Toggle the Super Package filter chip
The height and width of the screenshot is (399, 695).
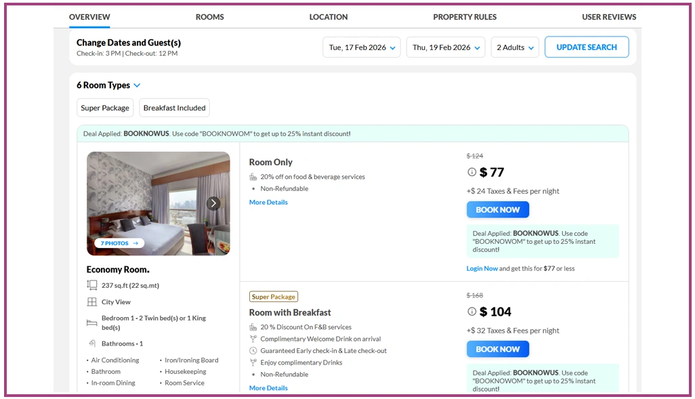pyautogui.click(x=105, y=108)
